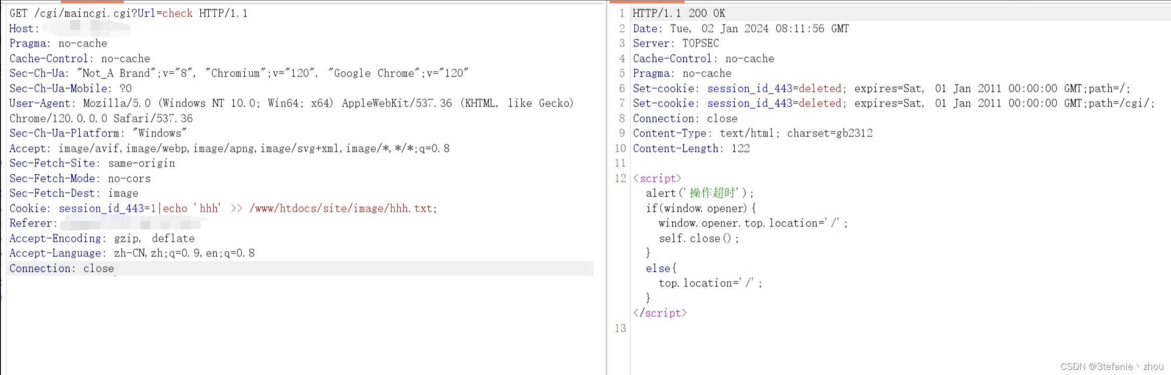Click the Cookie session_id_443 payload line
This screenshot has width=1171, height=375.
(223, 208)
